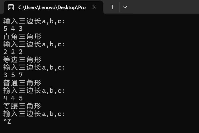Click the output text 直角三角形
Image resolution: width=199 pixels, height=133 pixels.
tap(22, 36)
